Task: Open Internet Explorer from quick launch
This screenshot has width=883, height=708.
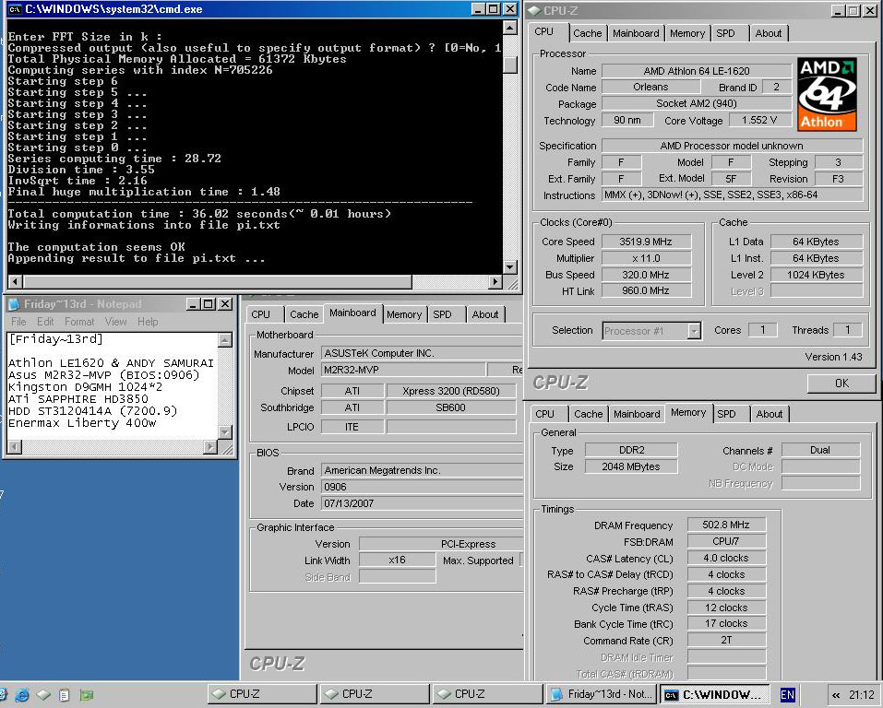Action: click(22, 695)
